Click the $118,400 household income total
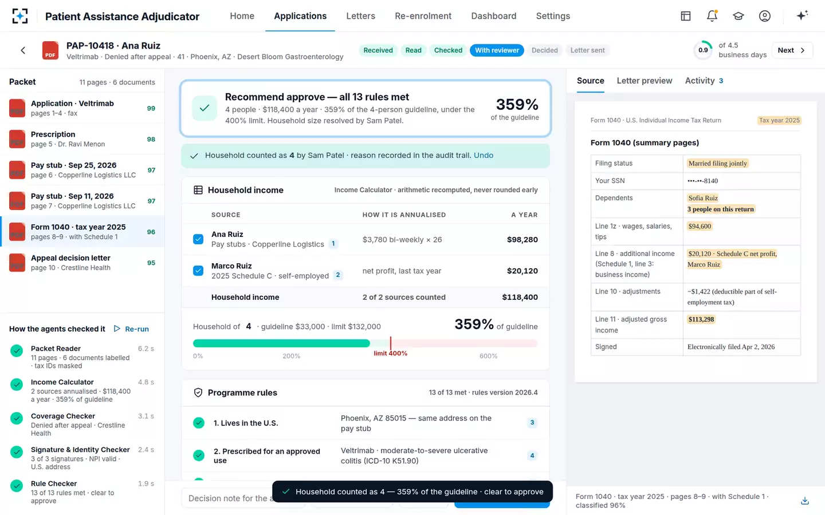The width and height of the screenshot is (825, 515). pyautogui.click(x=520, y=297)
